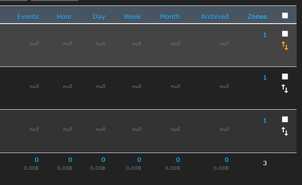Open total Events count 0 link
This screenshot has height=185, width=302.
37,160
